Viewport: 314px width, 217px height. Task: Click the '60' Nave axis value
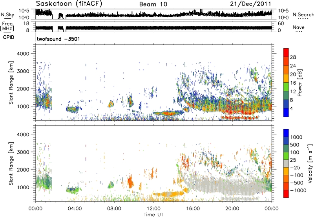click(281, 24)
